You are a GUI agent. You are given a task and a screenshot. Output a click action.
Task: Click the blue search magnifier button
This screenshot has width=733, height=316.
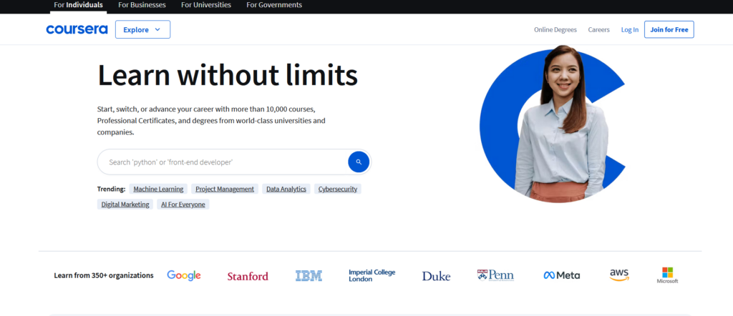pos(359,162)
